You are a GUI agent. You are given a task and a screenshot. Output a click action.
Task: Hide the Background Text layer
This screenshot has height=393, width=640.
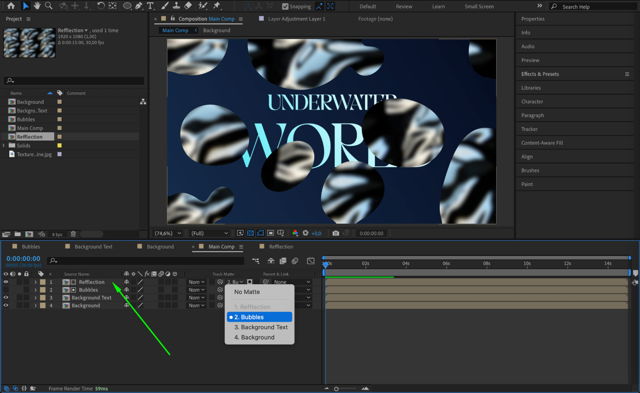[x=6, y=298]
